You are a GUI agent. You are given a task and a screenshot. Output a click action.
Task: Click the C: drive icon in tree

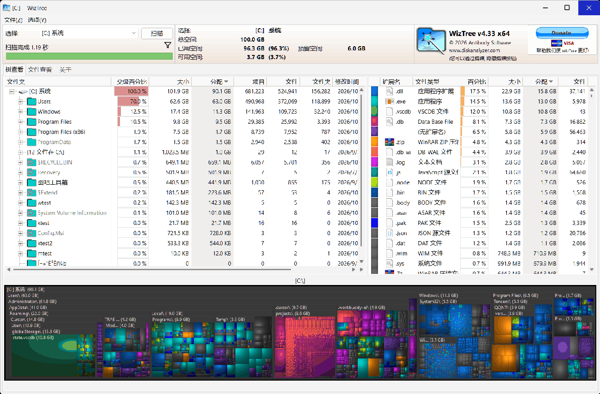[x=23, y=91]
